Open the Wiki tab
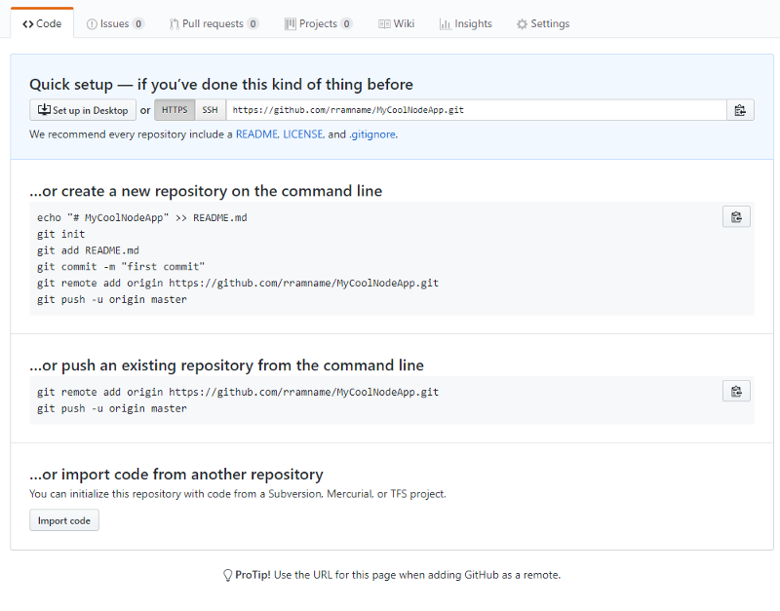The height and width of the screenshot is (611, 780). (x=397, y=23)
